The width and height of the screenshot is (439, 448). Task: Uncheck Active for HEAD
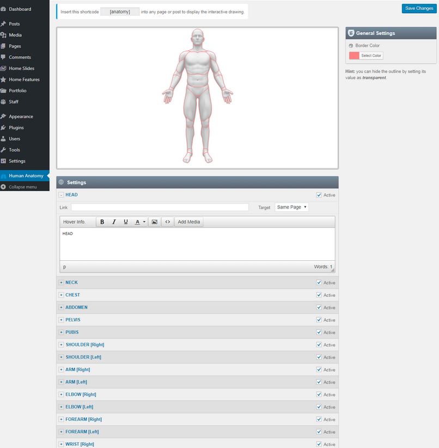click(x=319, y=195)
